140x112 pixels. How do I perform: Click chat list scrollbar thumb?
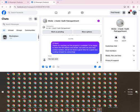[x=39, y=37]
